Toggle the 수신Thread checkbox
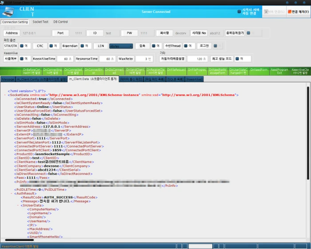Screen dimensions: 311x249 point(186,46)
